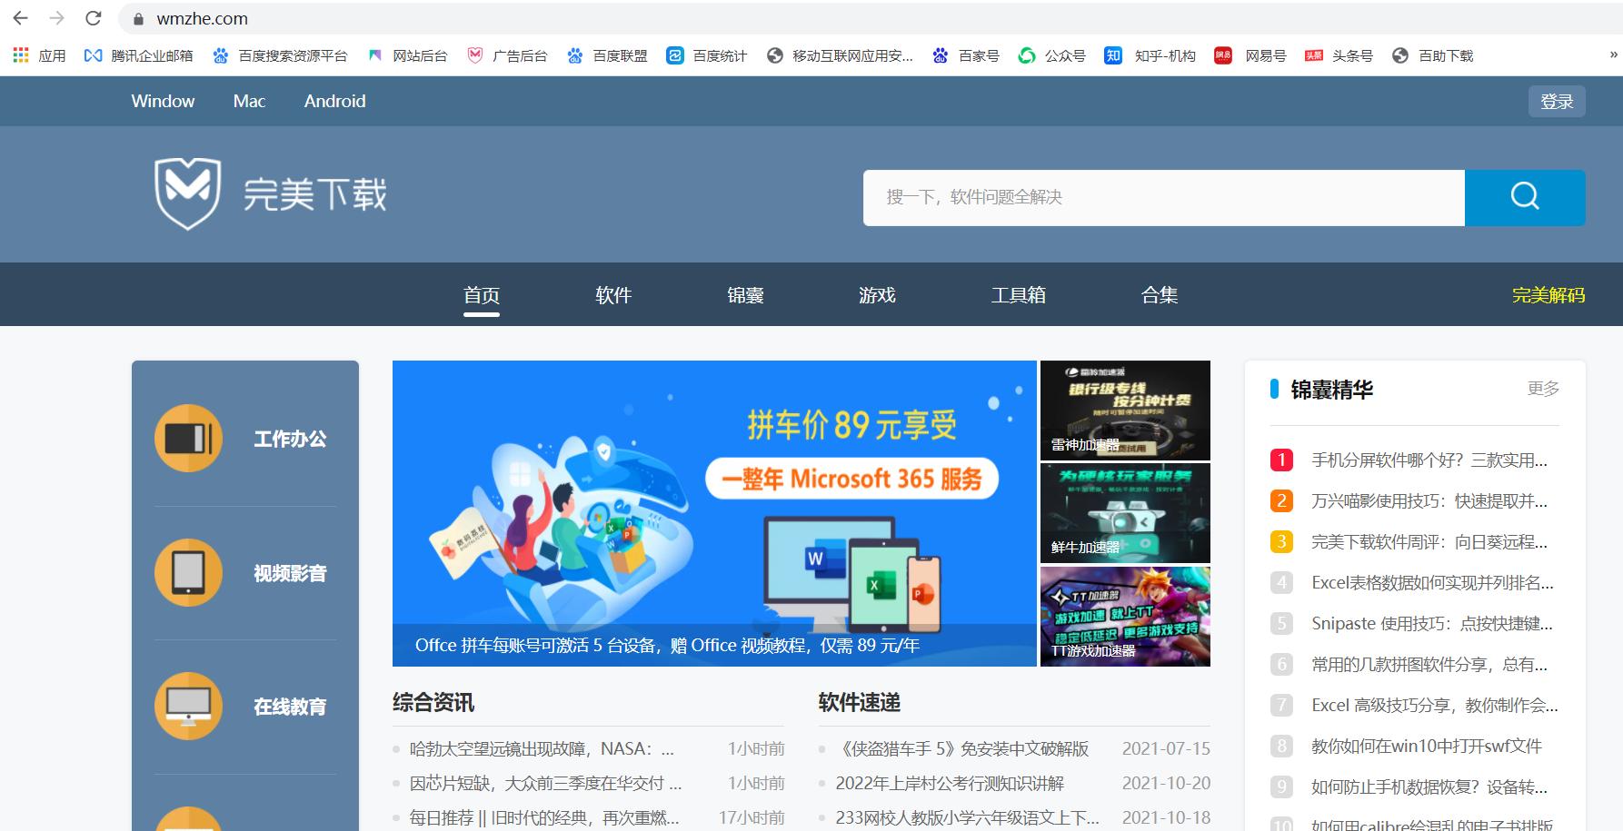The image size is (1623, 831).
Task: Select the Mac menu item
Action: click(x=248, y=101)
